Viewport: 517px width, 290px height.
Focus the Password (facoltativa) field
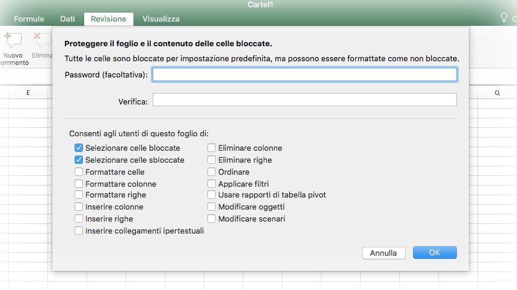click(x=304, y=74)
